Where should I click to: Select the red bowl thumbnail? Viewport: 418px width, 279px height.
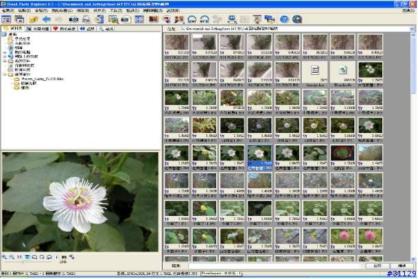342,158
